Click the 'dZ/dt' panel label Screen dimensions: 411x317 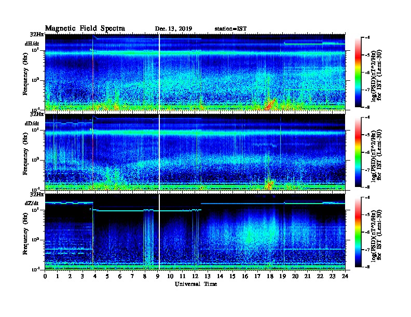(x=32, y=203)
